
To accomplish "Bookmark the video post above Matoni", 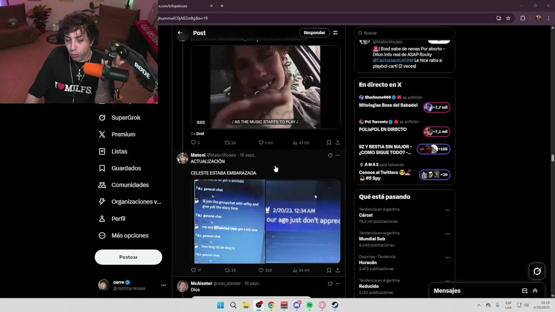I will pyautogui.click(x=329, y=143).
